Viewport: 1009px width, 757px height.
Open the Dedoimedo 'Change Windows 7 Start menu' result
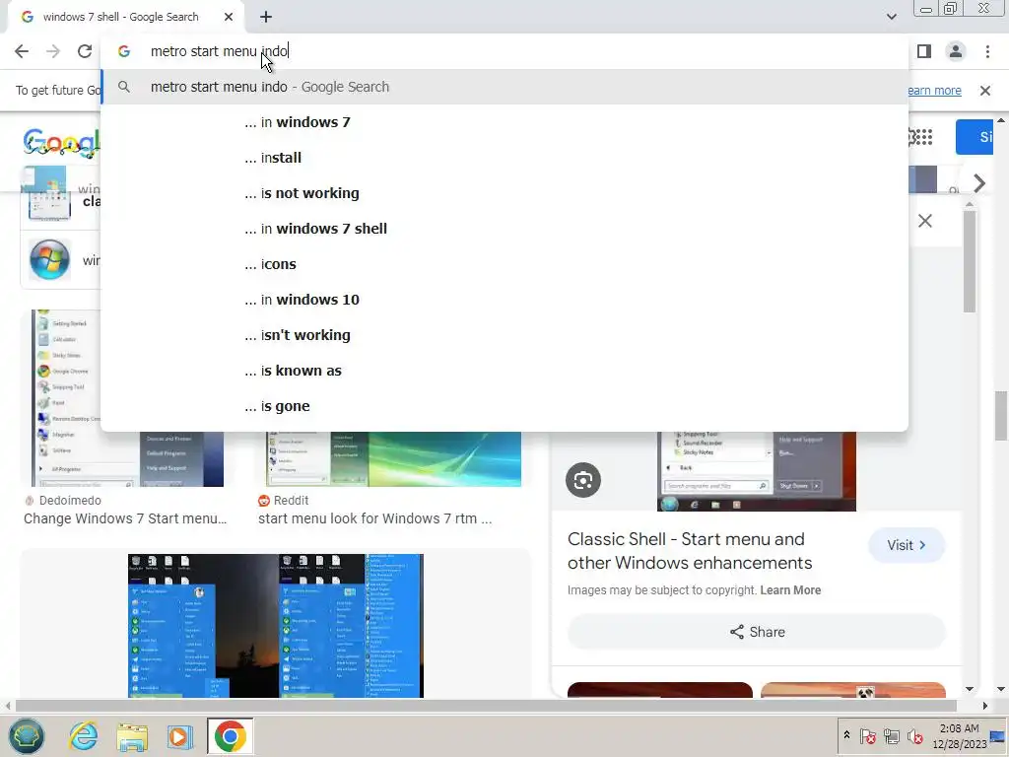tap(125, 518)
